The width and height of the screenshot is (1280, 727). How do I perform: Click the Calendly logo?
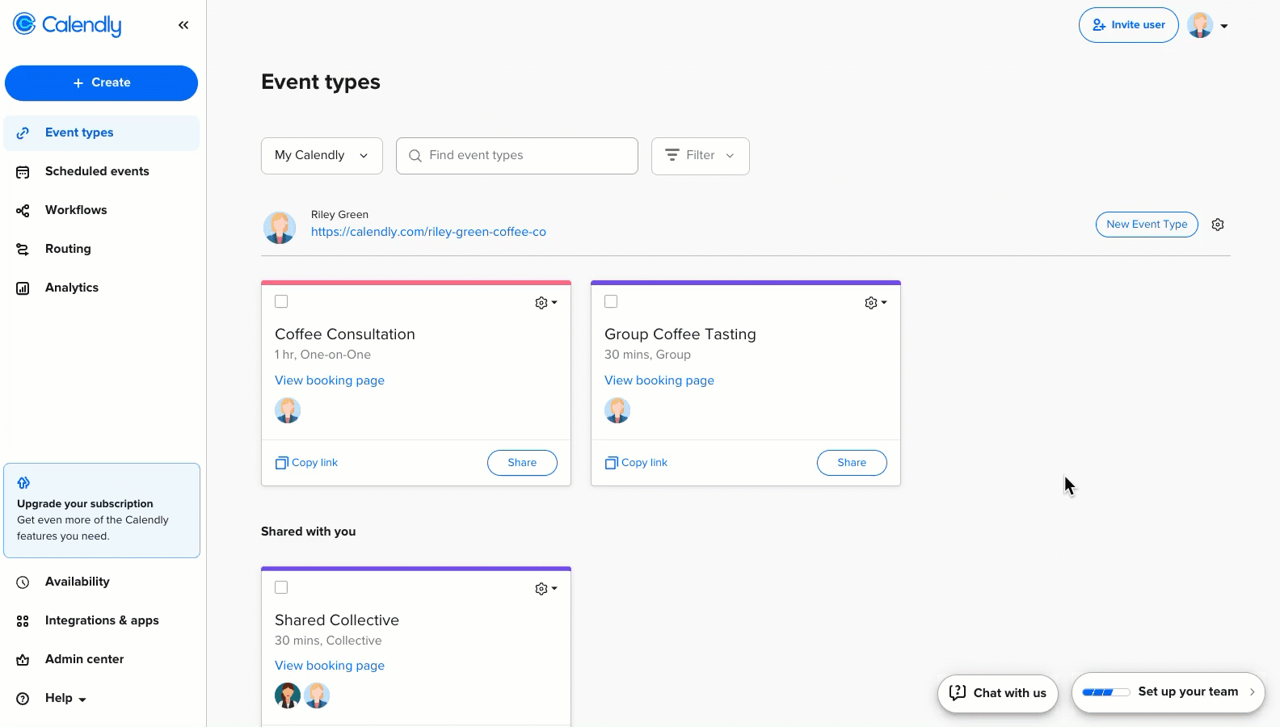coord(67,25)
